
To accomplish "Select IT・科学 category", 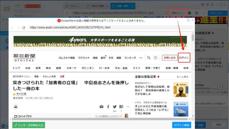I will [x=104, y=68].
